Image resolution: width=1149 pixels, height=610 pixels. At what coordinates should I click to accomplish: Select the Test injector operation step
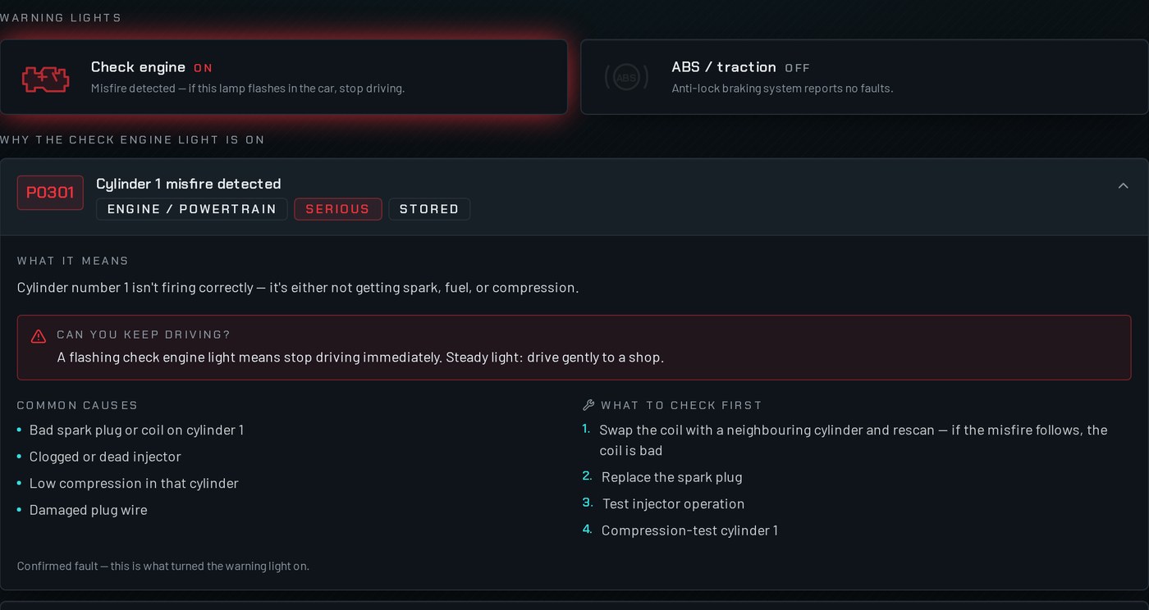coord(673,503)
